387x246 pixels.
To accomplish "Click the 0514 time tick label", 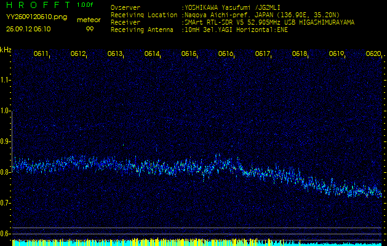I will click(x=152, y=54).
